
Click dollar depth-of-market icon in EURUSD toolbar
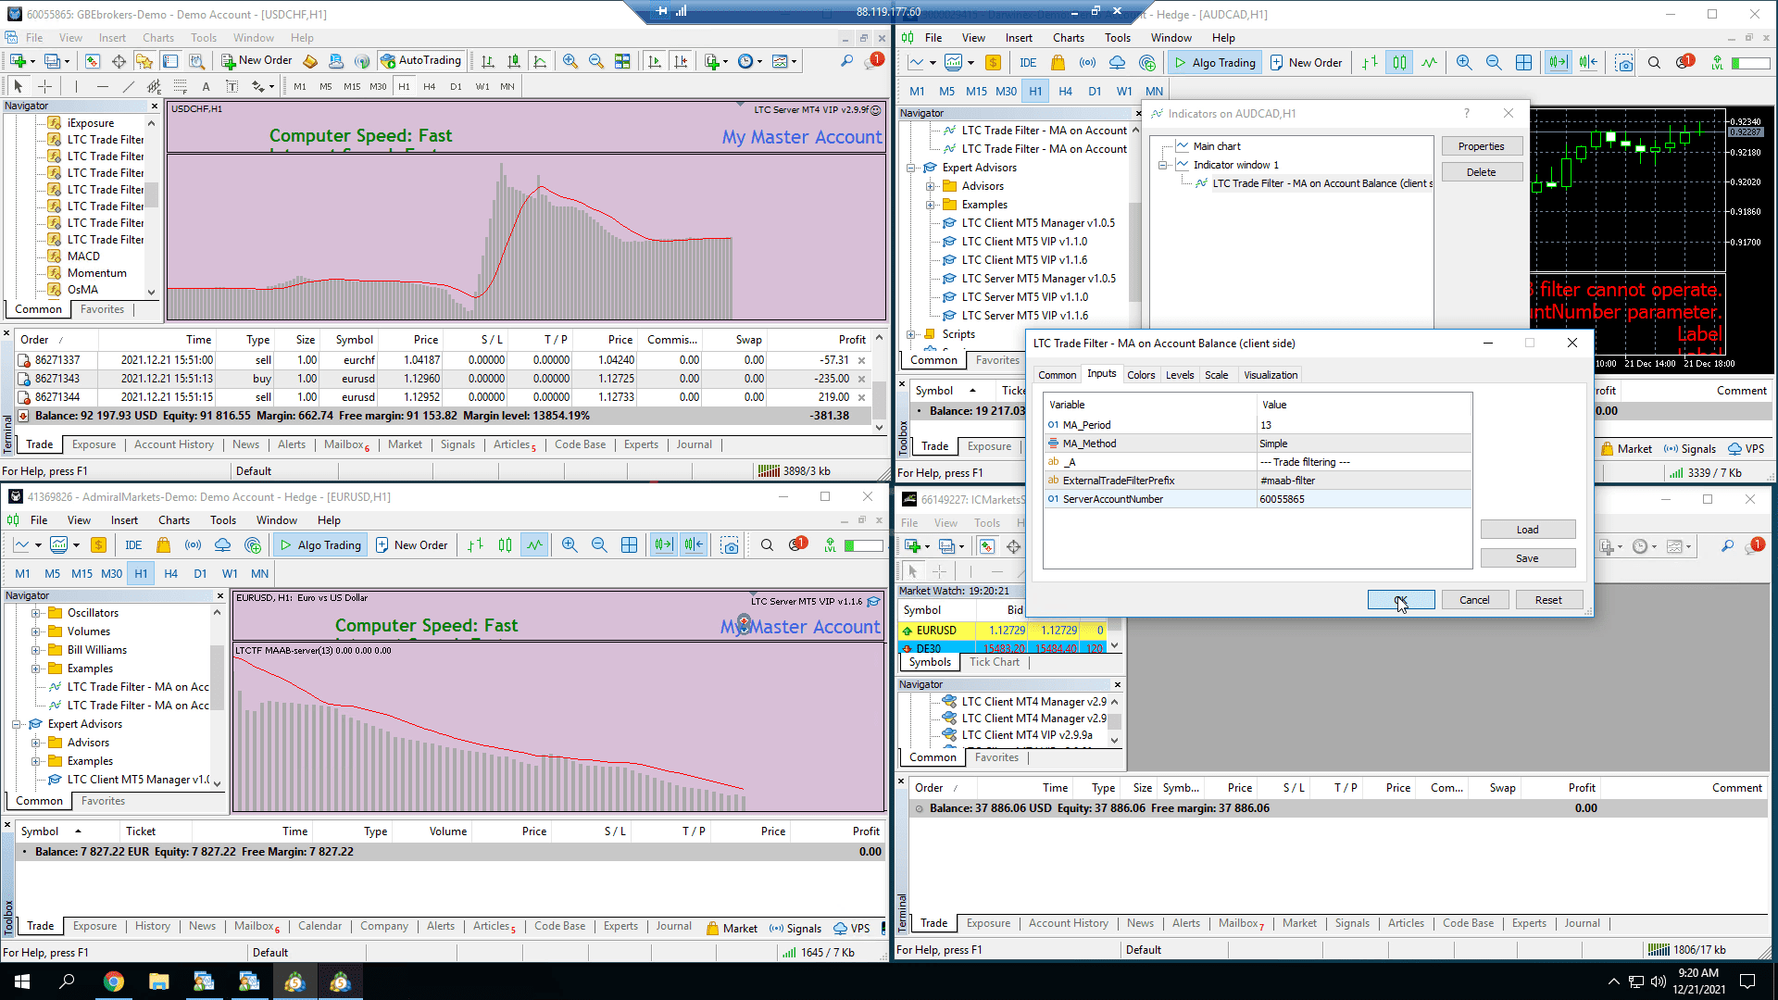98,545
